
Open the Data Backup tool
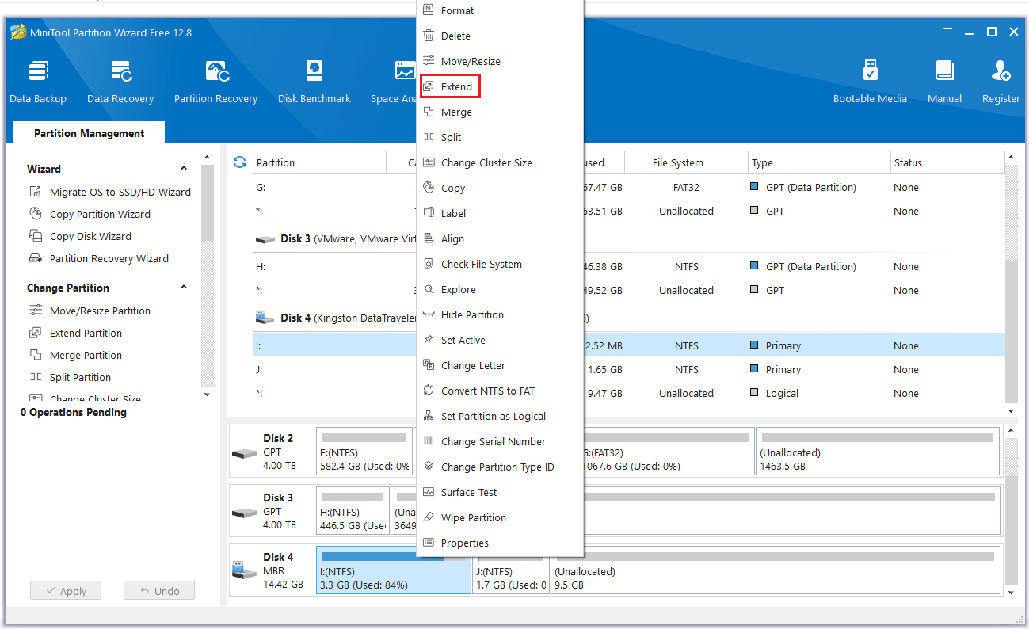(38, 82)
